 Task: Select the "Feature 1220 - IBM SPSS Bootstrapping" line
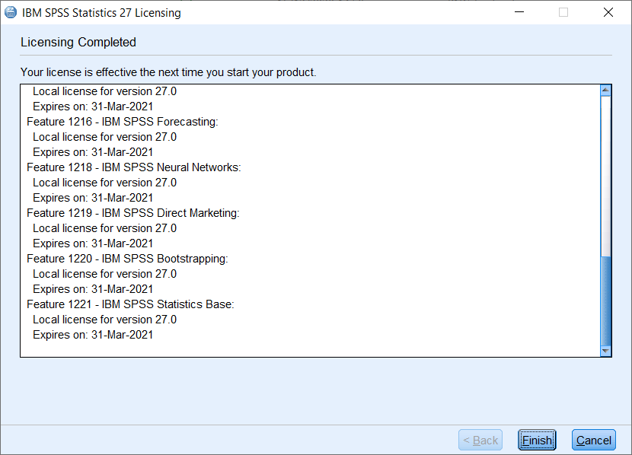[x=127, y=259]
